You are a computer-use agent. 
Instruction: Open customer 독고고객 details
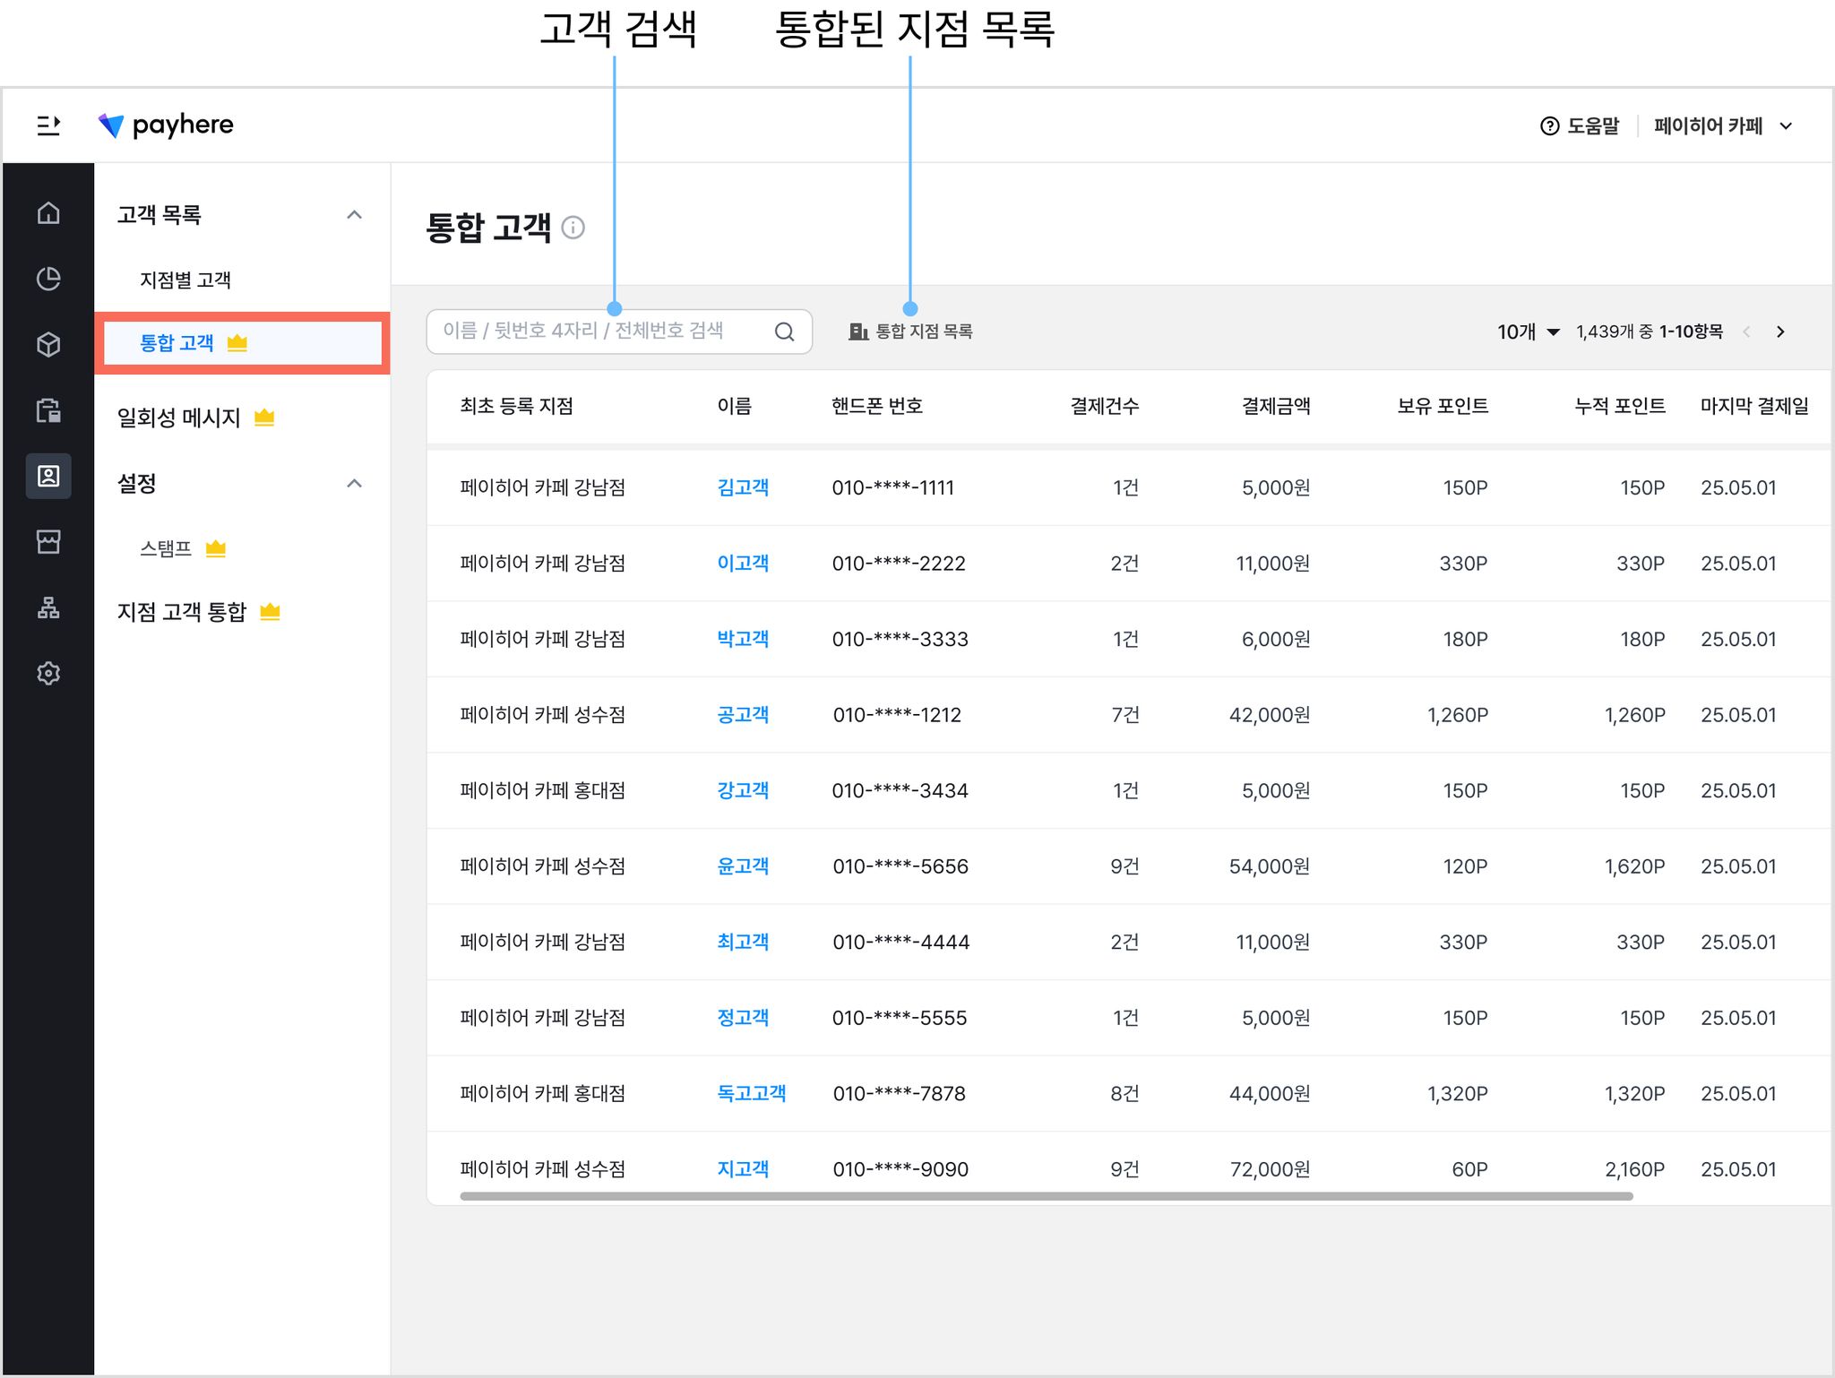752,1093
